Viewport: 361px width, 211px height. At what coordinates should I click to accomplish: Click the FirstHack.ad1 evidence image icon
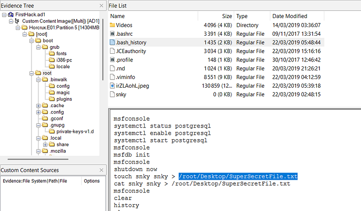(10, 15)
